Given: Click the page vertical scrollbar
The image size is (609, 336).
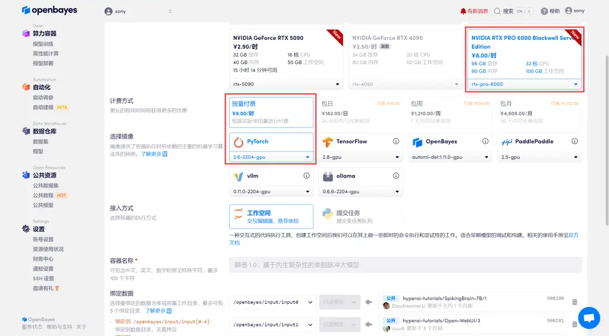Looking at the screenshot, I should pos(607,140).
